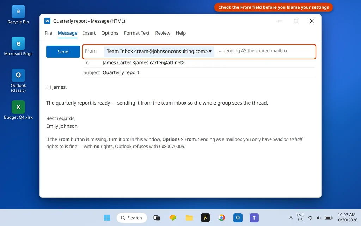Viewport: 361px width, 226px height.
Task: Click the 0x80070005 error text
Action: pyautogui.click(x=172, y=147)
